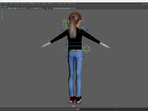
Task: Select the green face control panel box
Action: pyautogui.click(x=64, y=24)
